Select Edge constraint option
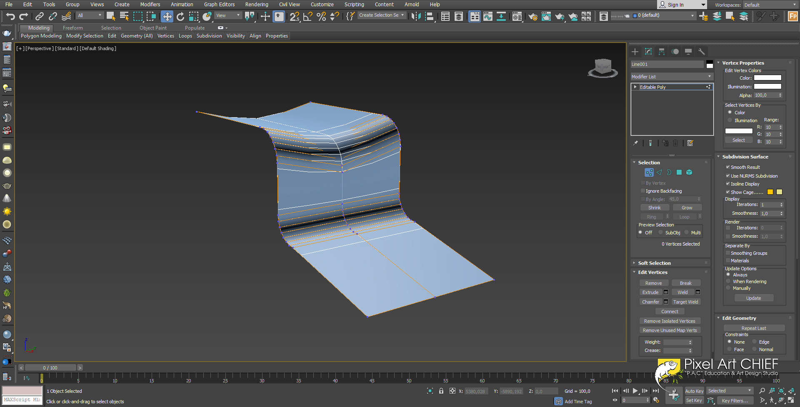This screenshot has width=800, height=407. (x=755, y=342)
